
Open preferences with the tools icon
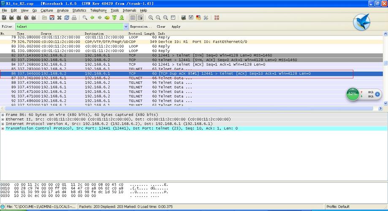point(206,18)
